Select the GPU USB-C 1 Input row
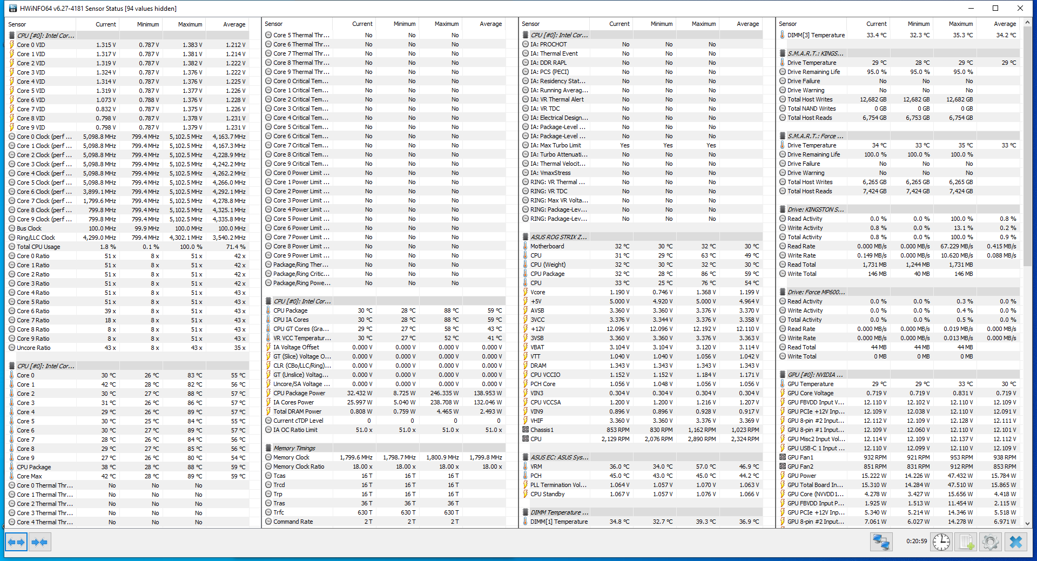1037x561 pixels. (899, 448)
